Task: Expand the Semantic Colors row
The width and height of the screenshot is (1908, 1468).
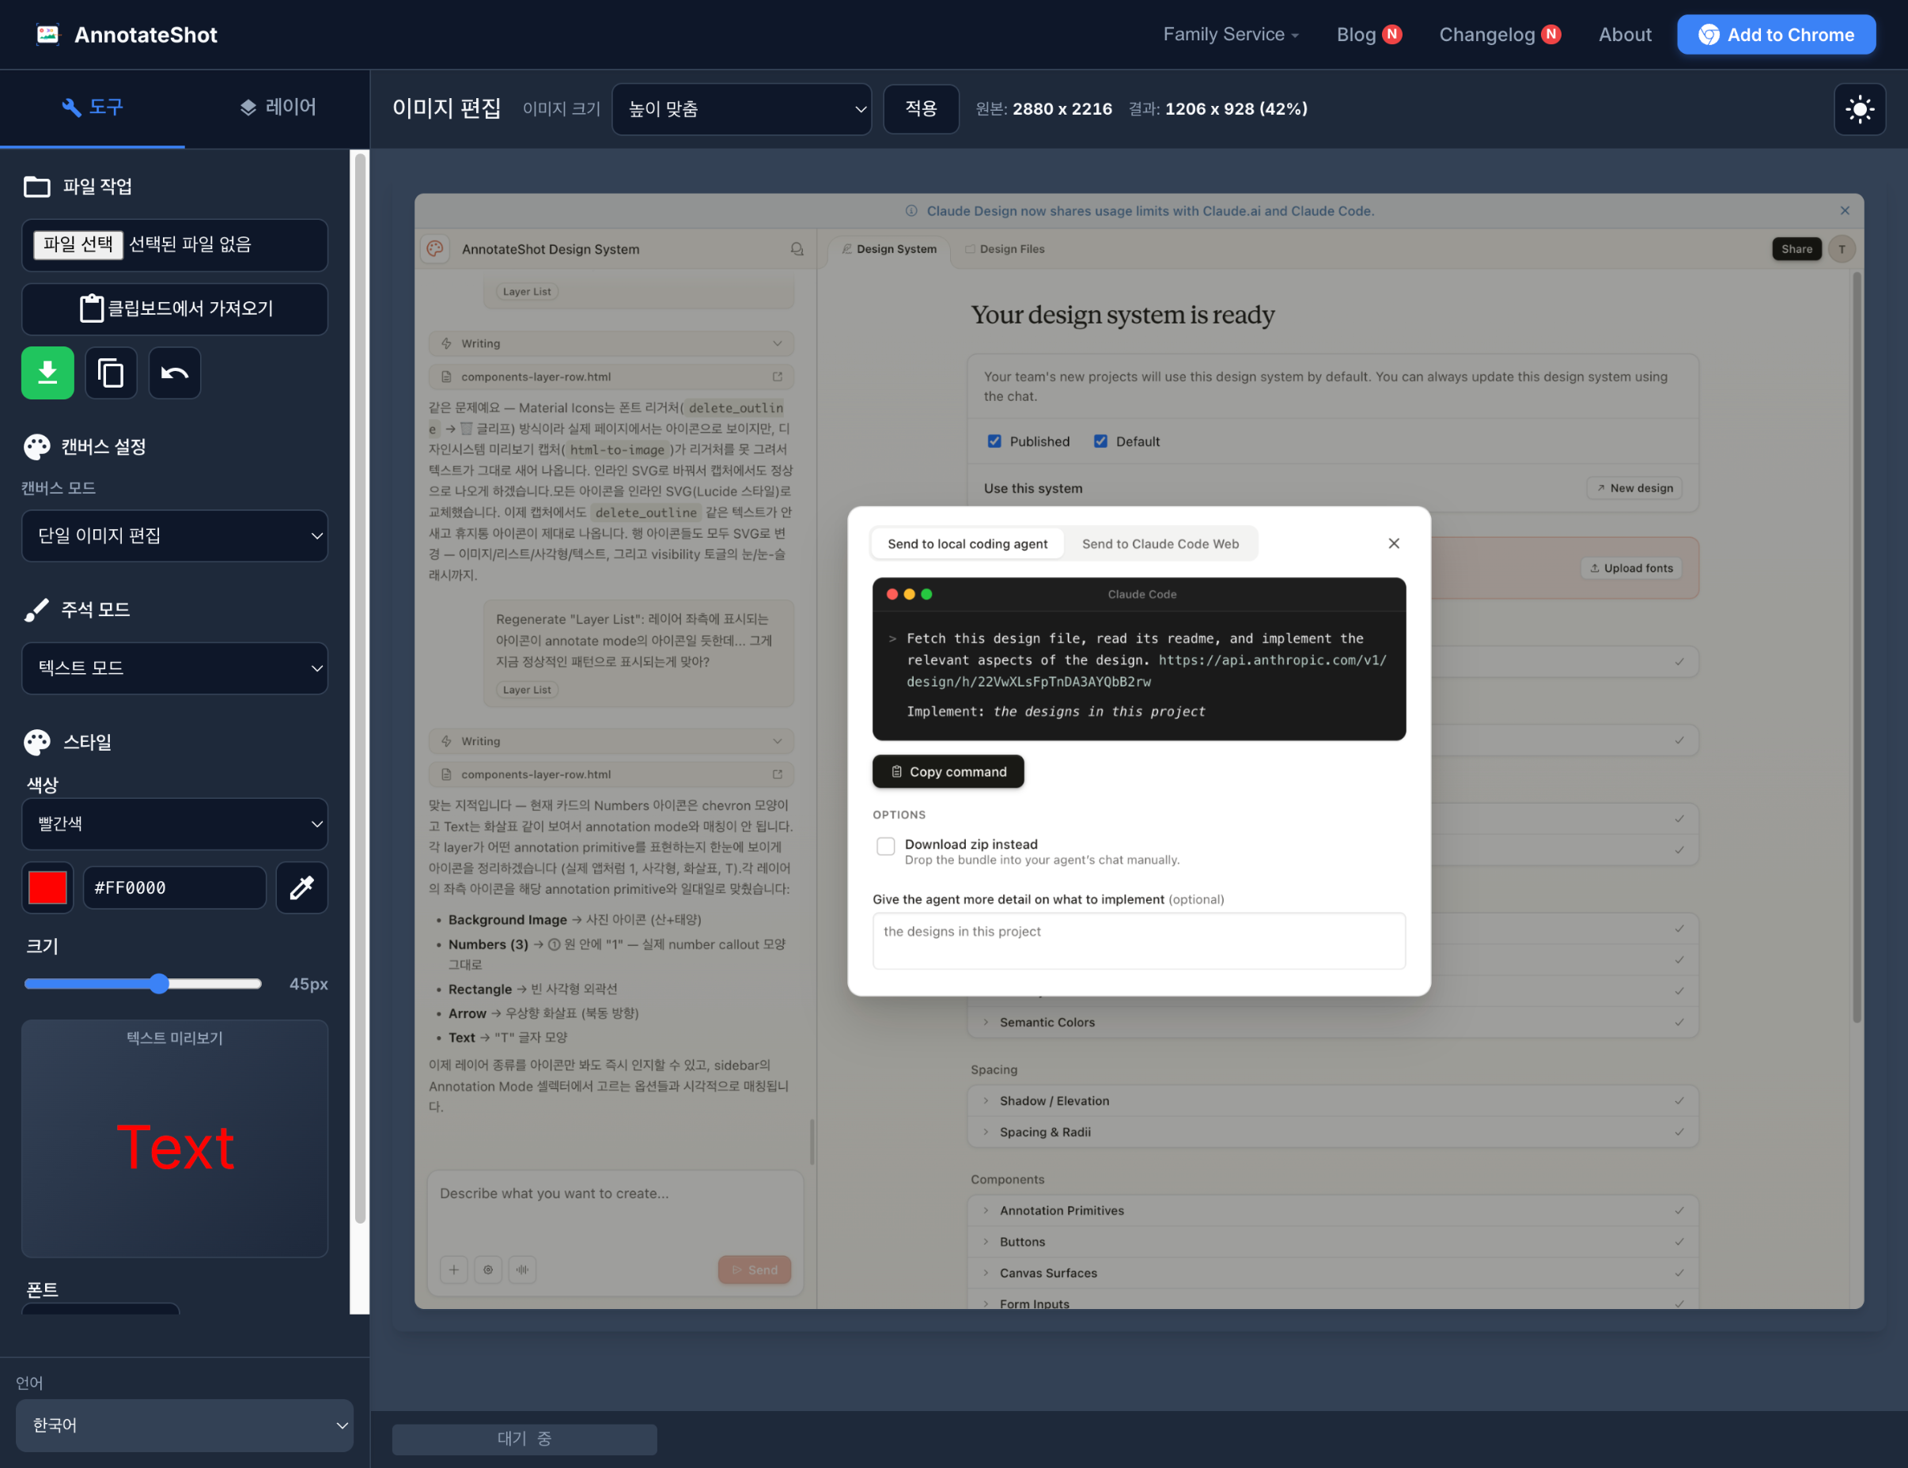Action: tap(1332, 1022)
